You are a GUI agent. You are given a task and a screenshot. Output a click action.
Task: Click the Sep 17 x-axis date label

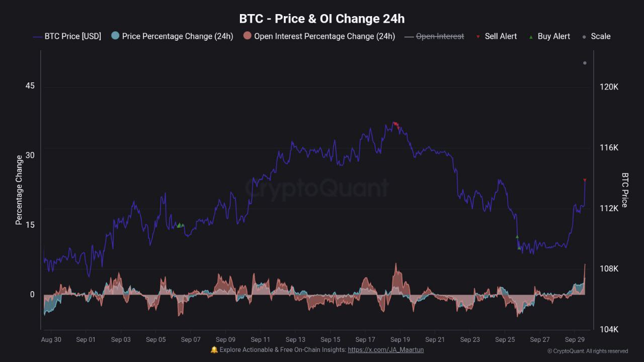365,340
